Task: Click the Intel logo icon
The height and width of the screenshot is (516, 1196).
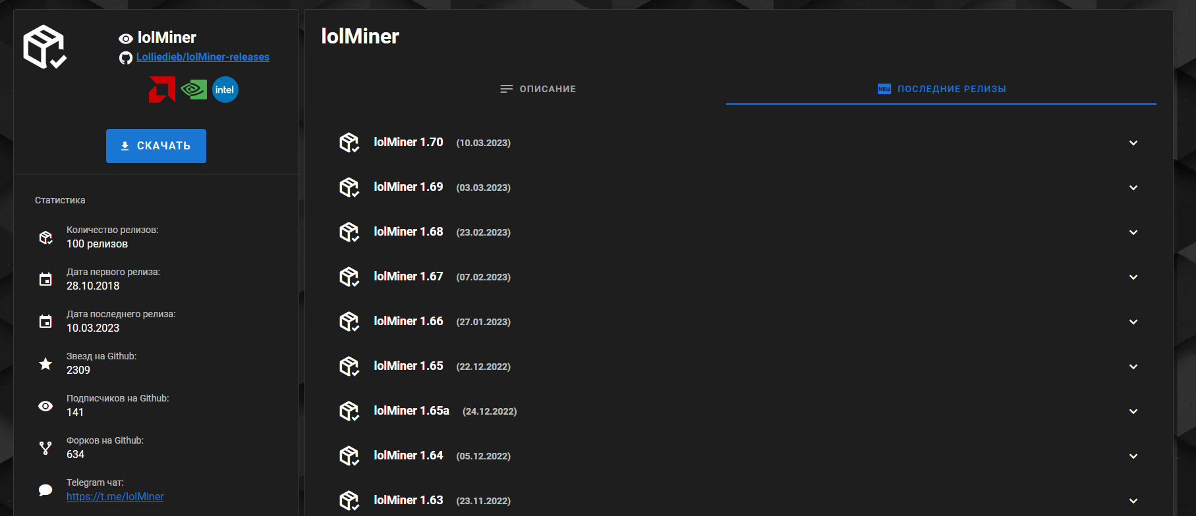Action: coord(225,90)
